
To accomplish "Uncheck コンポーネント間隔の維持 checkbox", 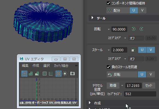I will click(x=108, y=3).
